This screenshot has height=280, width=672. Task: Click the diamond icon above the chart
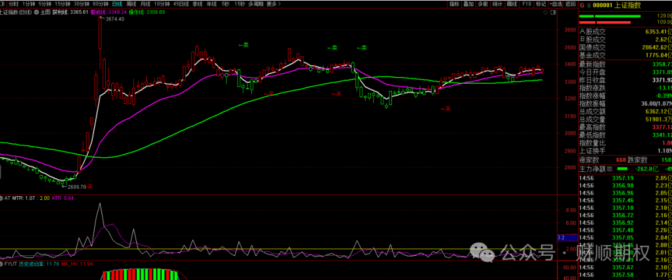click(x=546, y=12)
